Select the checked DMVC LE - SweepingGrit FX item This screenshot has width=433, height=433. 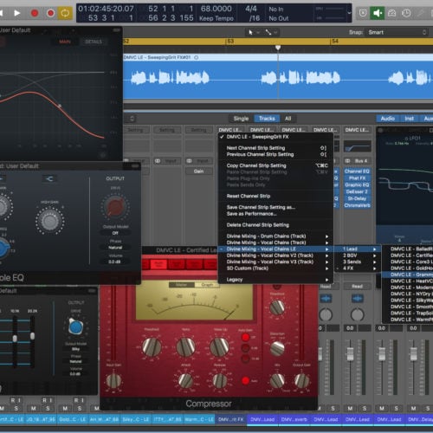click(275, 137)
